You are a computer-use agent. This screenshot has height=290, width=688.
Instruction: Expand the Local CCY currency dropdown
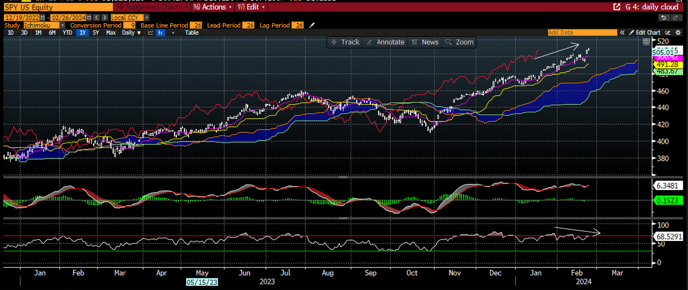tap(147, 17)
